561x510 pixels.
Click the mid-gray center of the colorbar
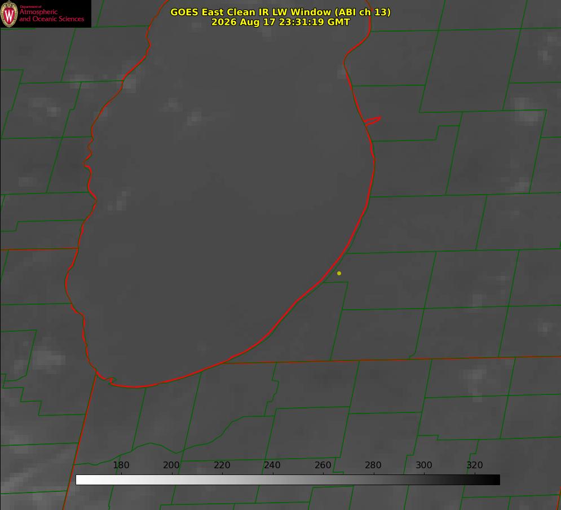coord(288,480)
